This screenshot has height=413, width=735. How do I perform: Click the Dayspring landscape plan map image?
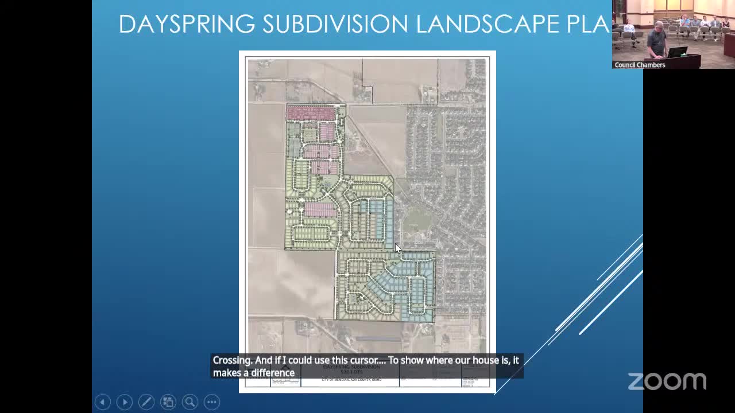point(367,222)
